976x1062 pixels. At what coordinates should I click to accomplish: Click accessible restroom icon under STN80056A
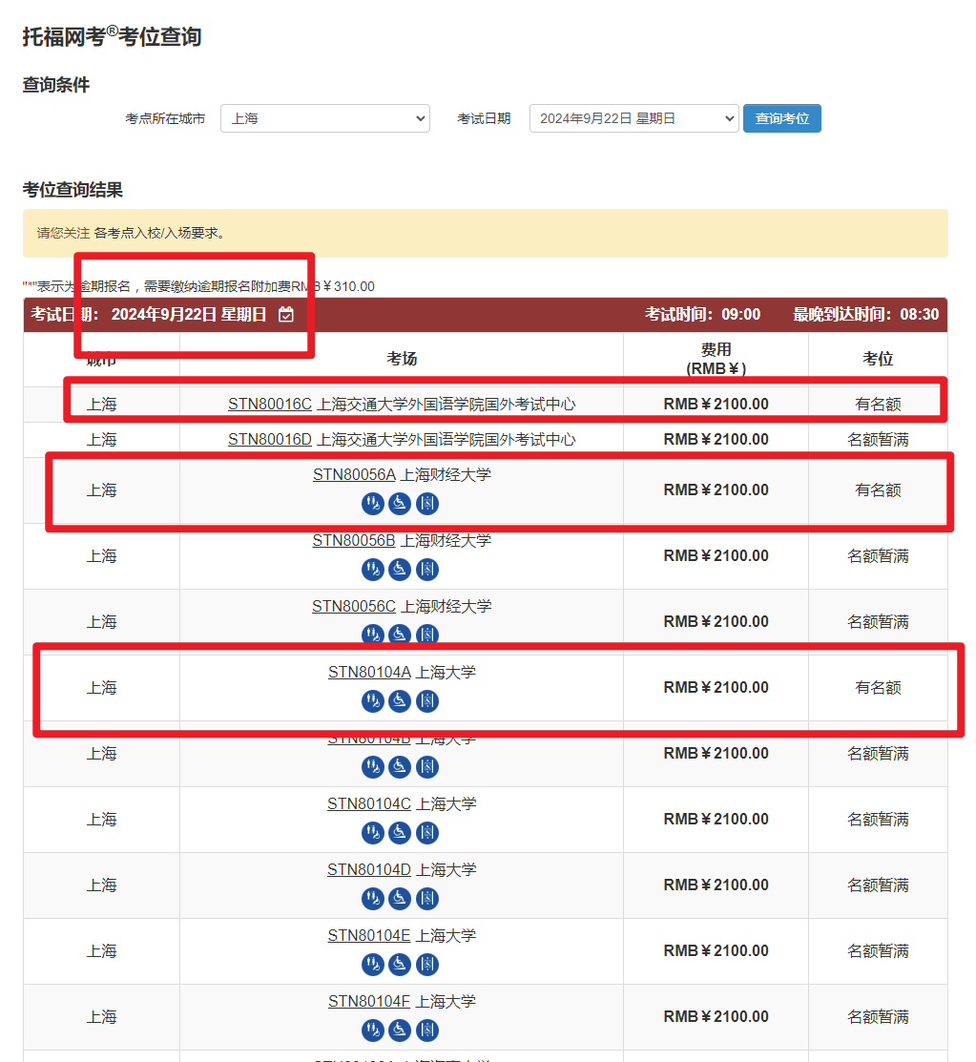coord(372,503)
